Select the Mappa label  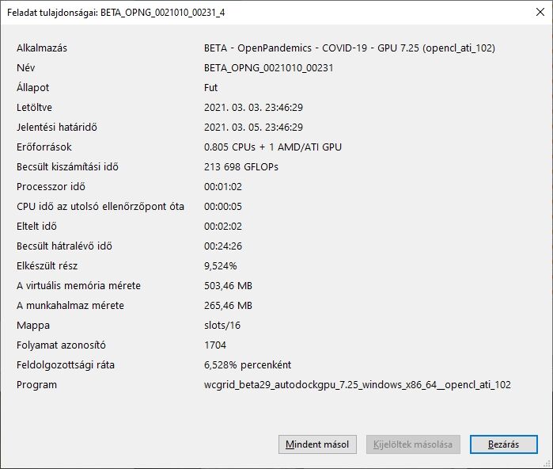point(33,326)
